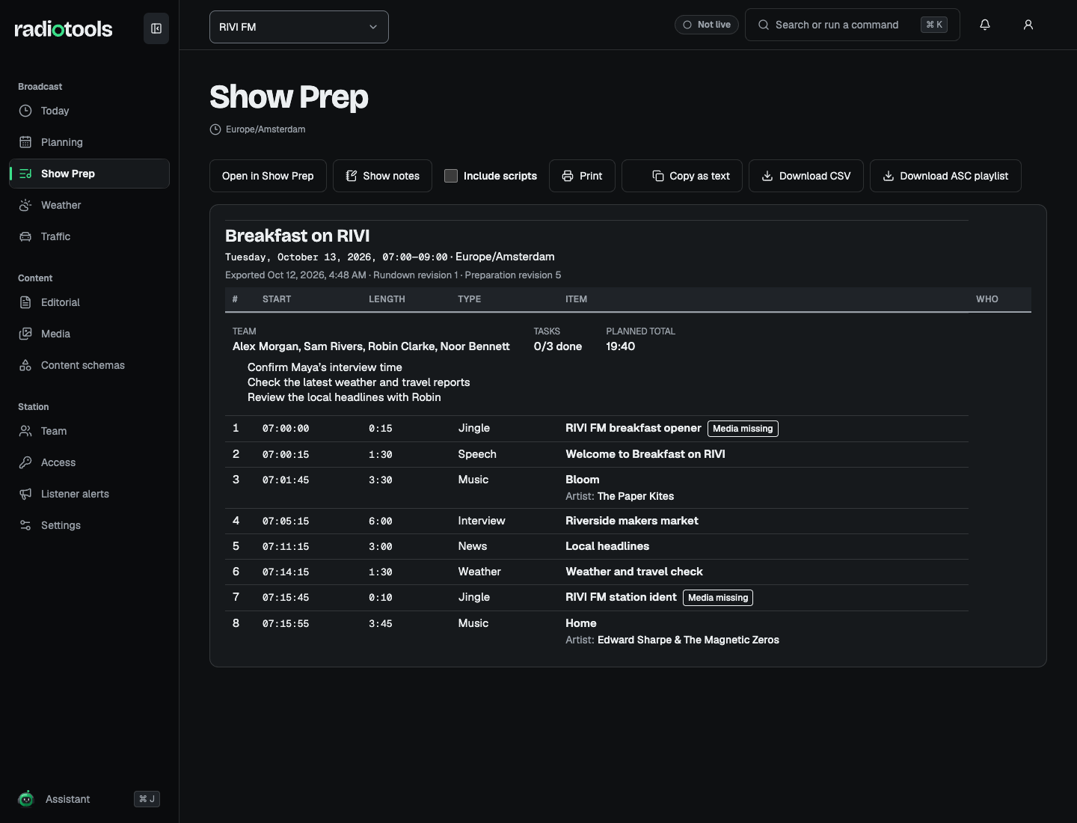Click the Weather cloud-sun icon
The width and height of the screenshot is (1077, 823).
[x=25, y=205]
